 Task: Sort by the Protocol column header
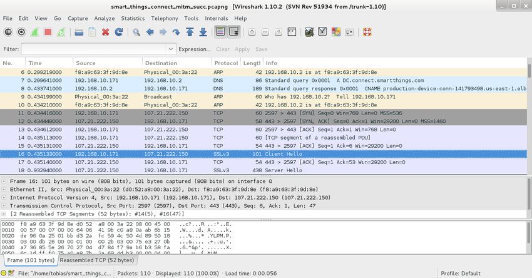pos(226,63)
